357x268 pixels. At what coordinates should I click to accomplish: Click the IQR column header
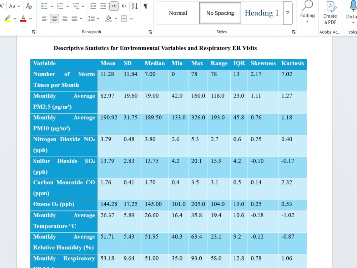[x=239, y=63]
